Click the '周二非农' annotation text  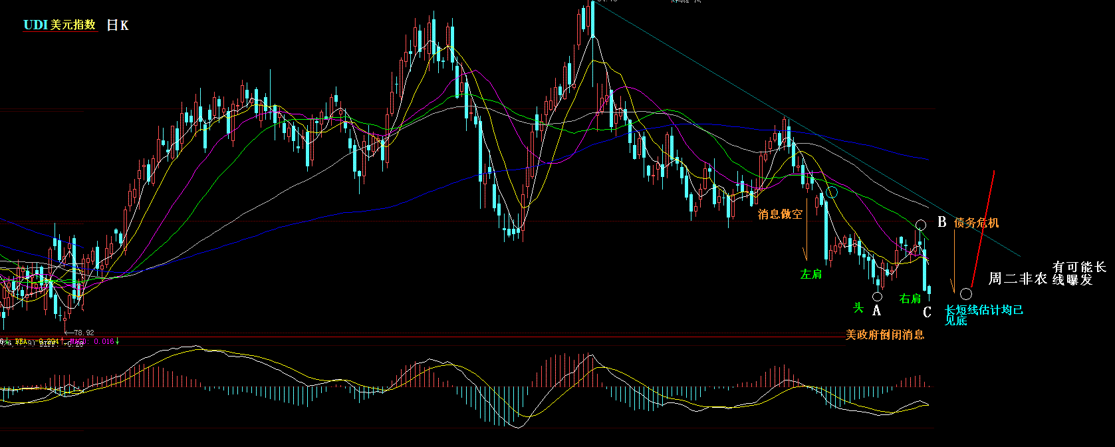coord(1017,279)
